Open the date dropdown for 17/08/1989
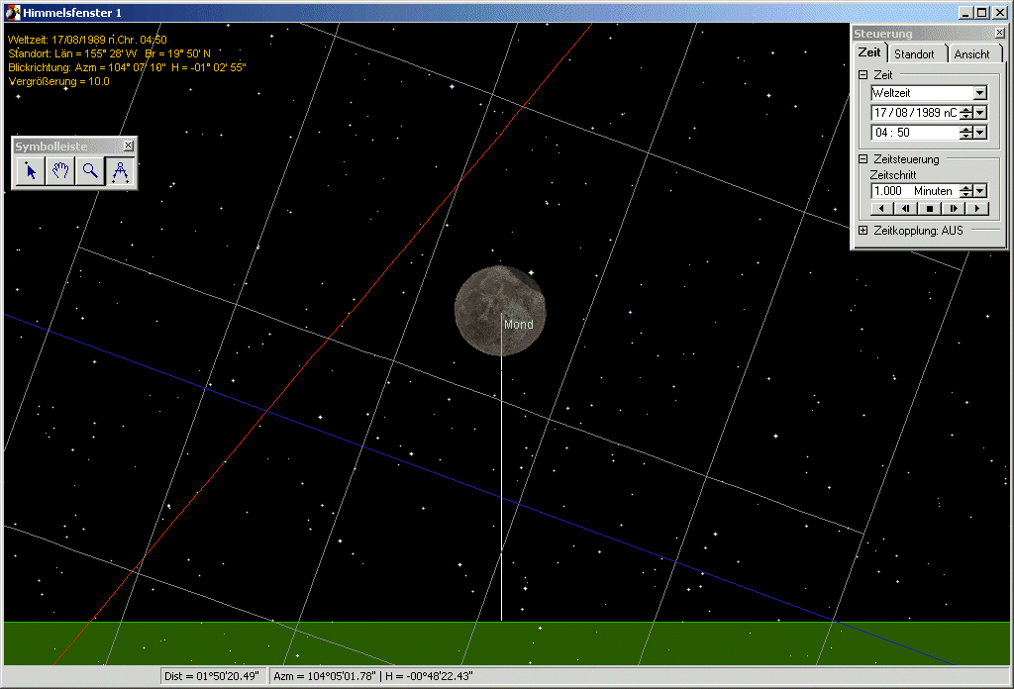This screenshot has width=1014, height=689. (980, 113)
